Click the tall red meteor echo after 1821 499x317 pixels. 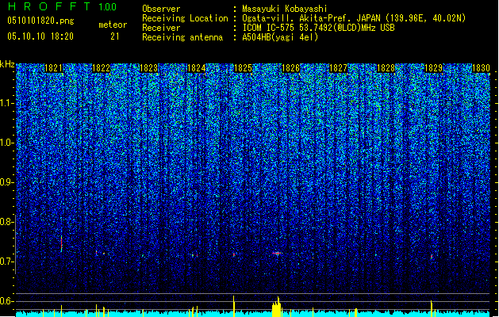(x=61, y=243)
